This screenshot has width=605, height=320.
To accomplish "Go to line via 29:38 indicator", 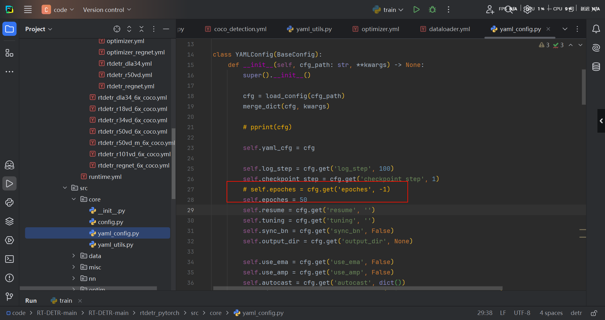I will tap(485, 313).
